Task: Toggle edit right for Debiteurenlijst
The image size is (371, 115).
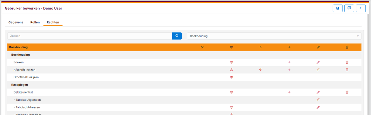Action: point(318,92)
